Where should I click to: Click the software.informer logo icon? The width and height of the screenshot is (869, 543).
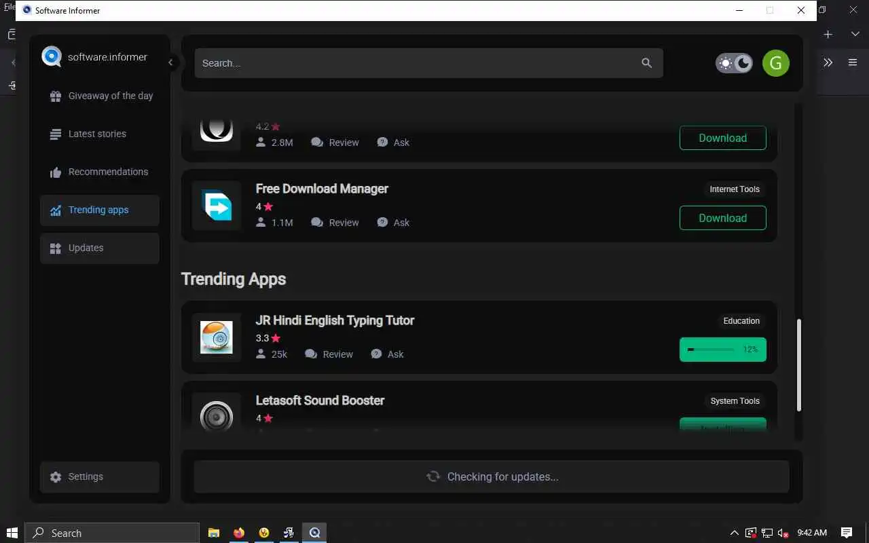pyautogui.click(x=52, y=56)
